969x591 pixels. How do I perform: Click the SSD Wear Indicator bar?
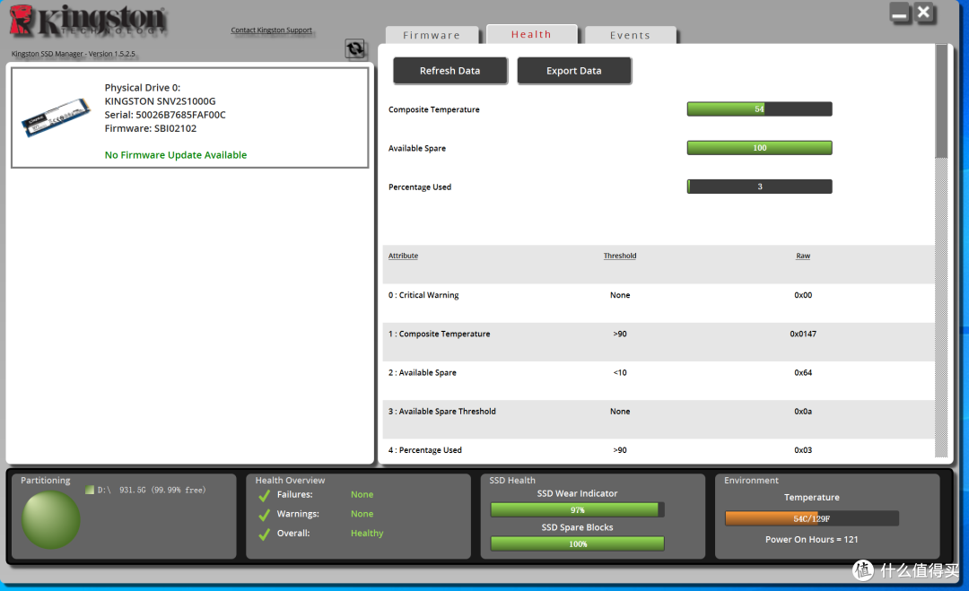[577, 509]
